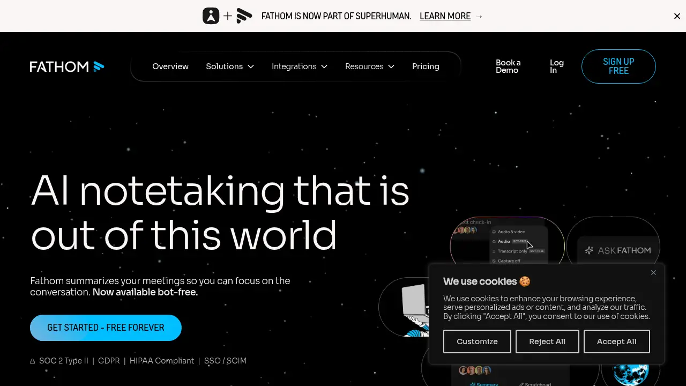This screenshot has height=386, width=686.
Task: Click the Fathom stripes icon in banner
Action: tap(244, 16)
